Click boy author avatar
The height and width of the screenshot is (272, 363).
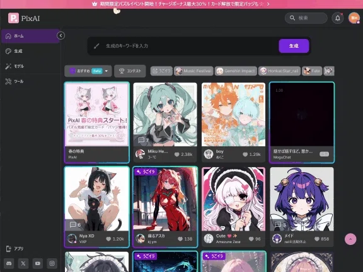point(209,154)
